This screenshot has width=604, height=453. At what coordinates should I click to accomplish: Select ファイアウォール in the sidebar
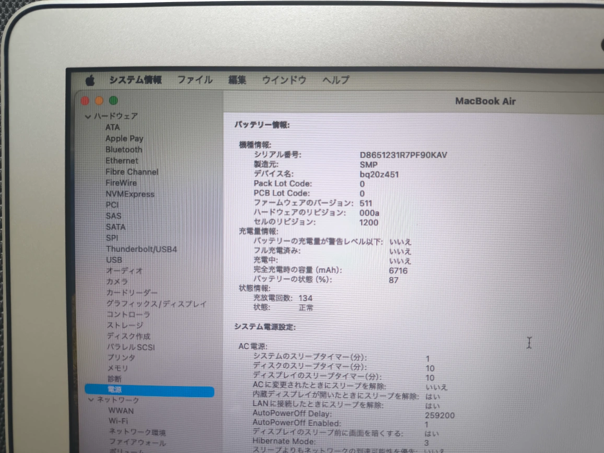(x=137, y=443)
